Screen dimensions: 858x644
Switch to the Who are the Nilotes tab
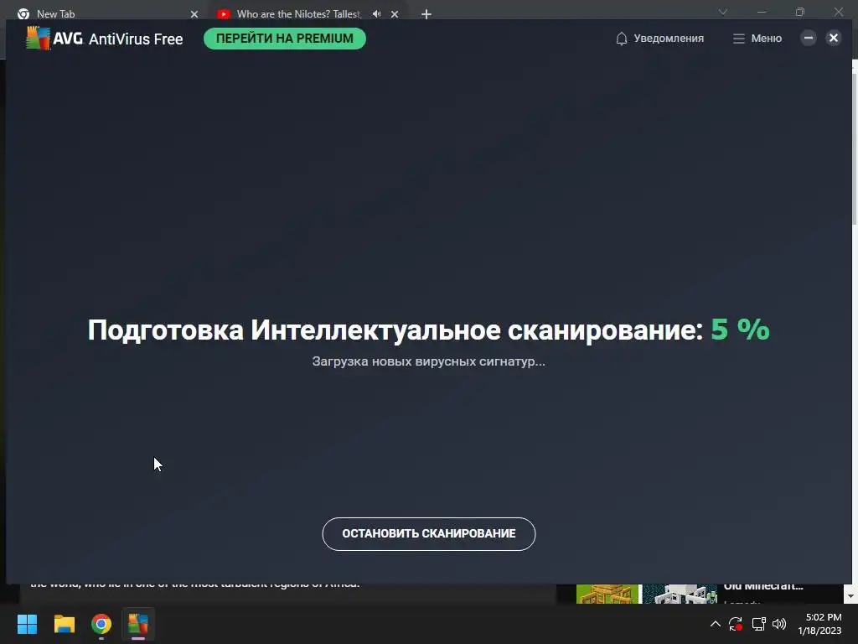(x=298, y=13)
